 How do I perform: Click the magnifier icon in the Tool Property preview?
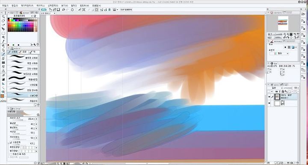(38, 115)
